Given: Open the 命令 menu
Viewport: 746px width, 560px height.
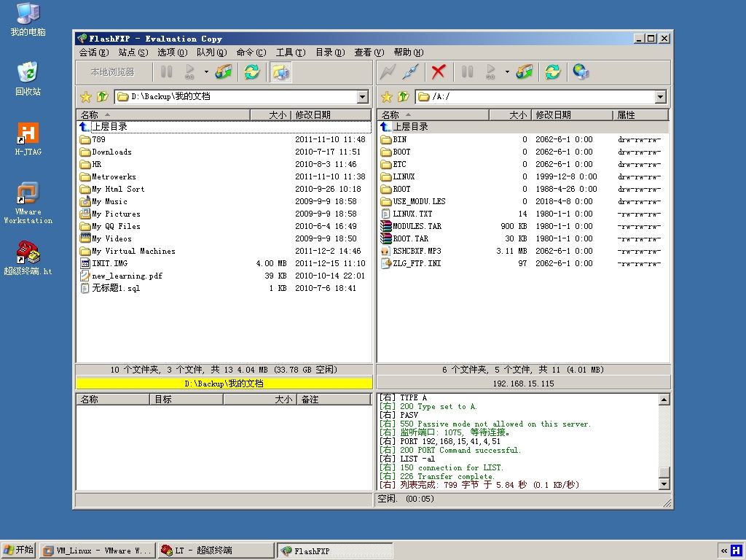Looking at the screenshot, I should (x=251, y=52).
